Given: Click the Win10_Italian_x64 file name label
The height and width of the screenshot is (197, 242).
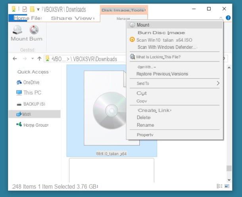Looking at the screenshot, I should click(111, 154).
